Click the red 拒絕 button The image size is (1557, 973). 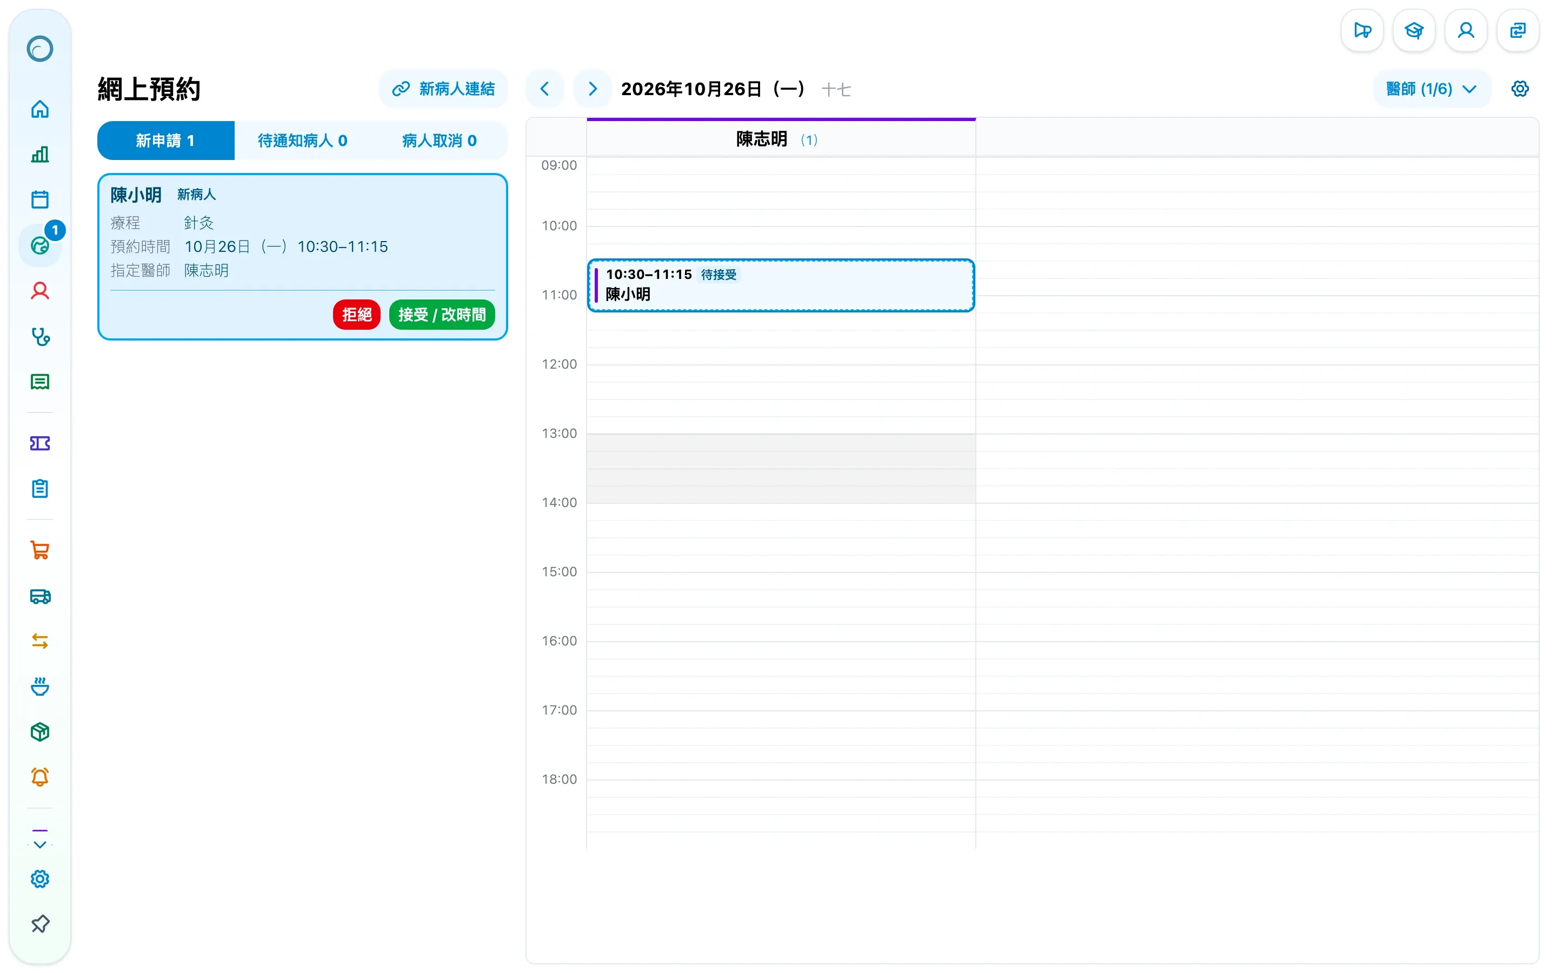click(x=356, y=315)
